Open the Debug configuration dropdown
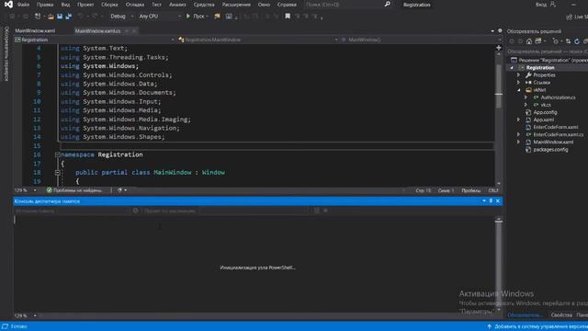Screen dimensions: 588x331 pos(121,17)
